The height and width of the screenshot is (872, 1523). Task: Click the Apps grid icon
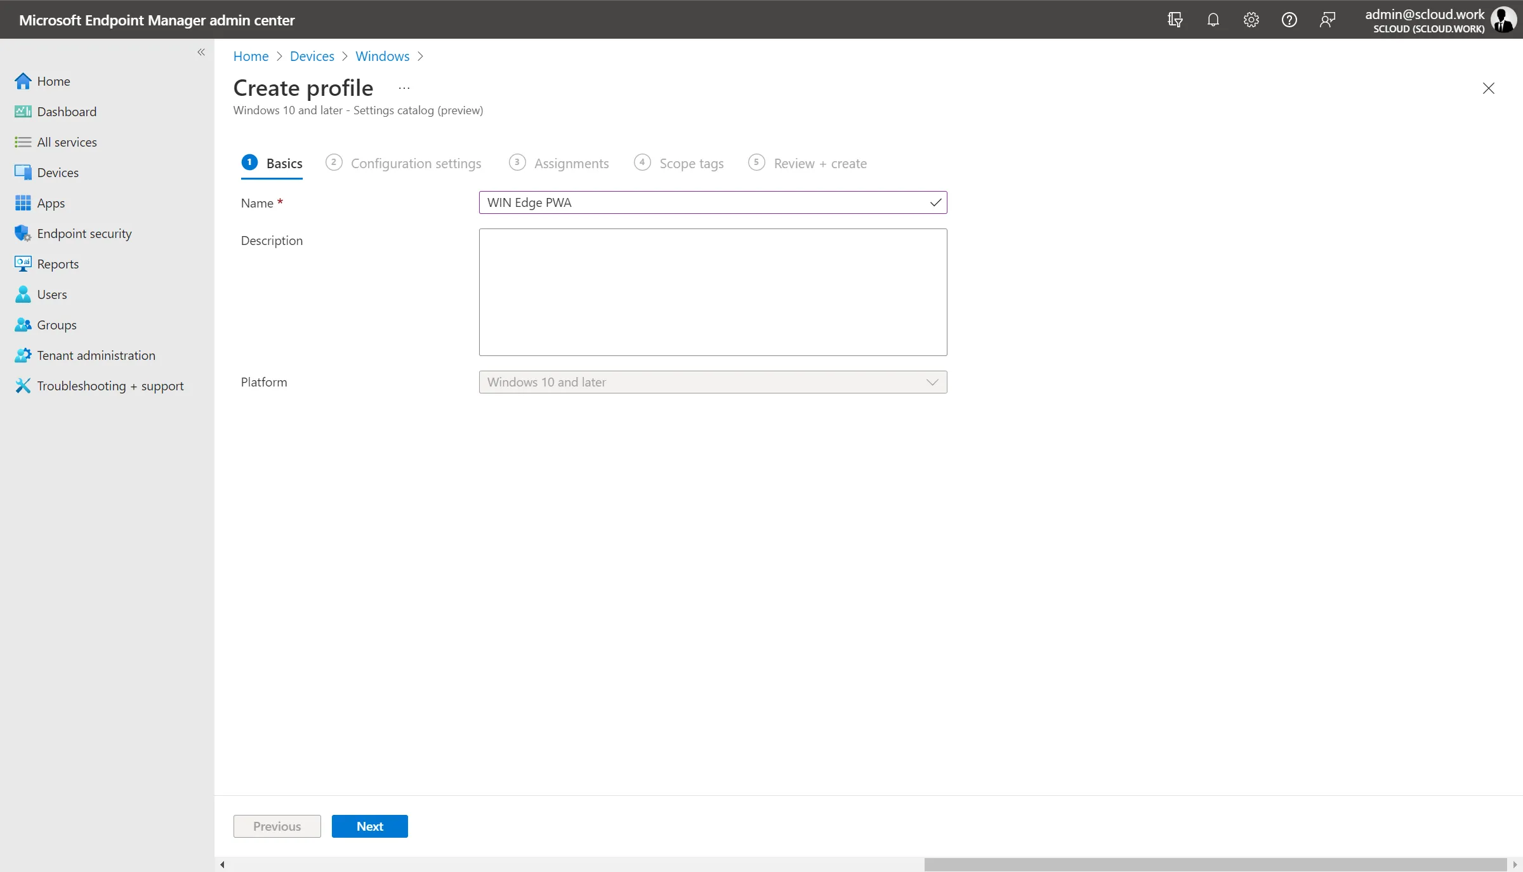(x=23, y=203)
